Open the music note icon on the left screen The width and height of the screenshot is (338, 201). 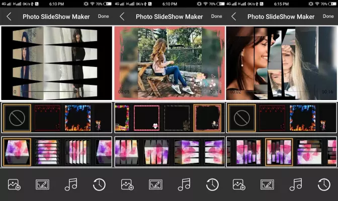pyautogui.click(x=71, y=184)
